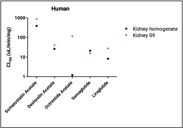Select the Liraglutide x-axis label
Viewport: 183px width, 128px height.
tap(100, 90)
